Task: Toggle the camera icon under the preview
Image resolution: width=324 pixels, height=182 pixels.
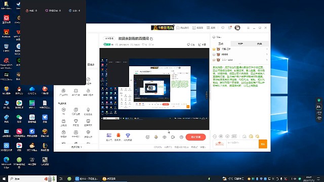Action: coord(173,137)
